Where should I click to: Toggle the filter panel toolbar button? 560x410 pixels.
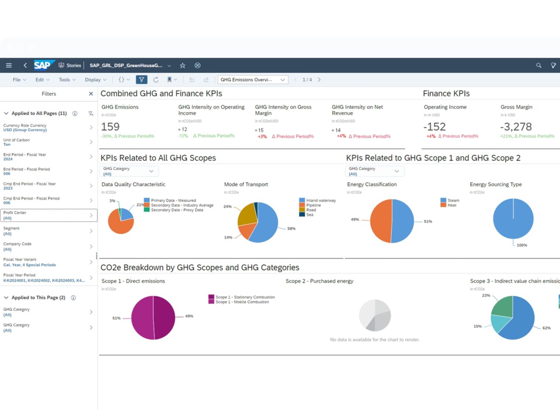pos(141,80)
